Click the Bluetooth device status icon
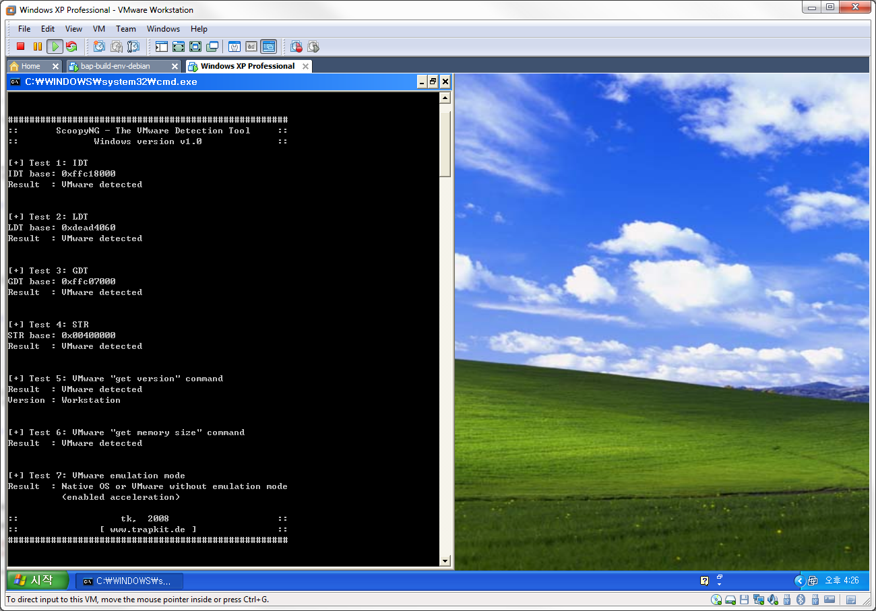The image size is (876, 611). pyautogui.click(x=801, y=600)
